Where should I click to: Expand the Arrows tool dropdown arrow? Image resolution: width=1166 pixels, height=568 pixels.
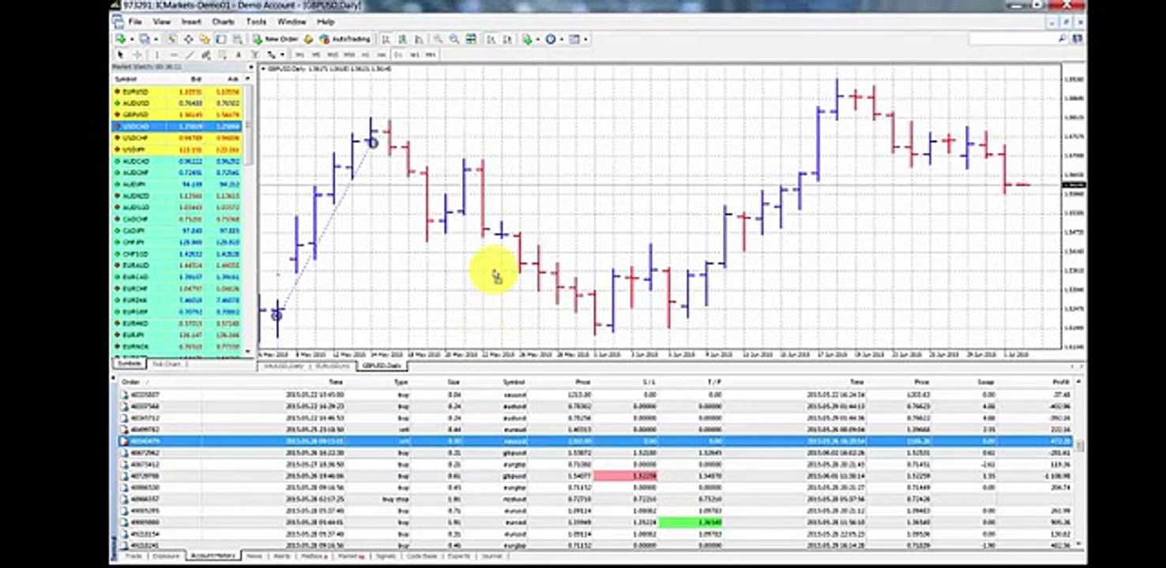[282, 54]
